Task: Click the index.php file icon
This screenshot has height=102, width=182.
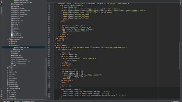Action: [x=8, y=90]
